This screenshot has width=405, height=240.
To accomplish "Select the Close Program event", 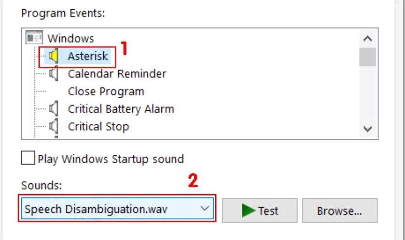I will tap(106, 91).
